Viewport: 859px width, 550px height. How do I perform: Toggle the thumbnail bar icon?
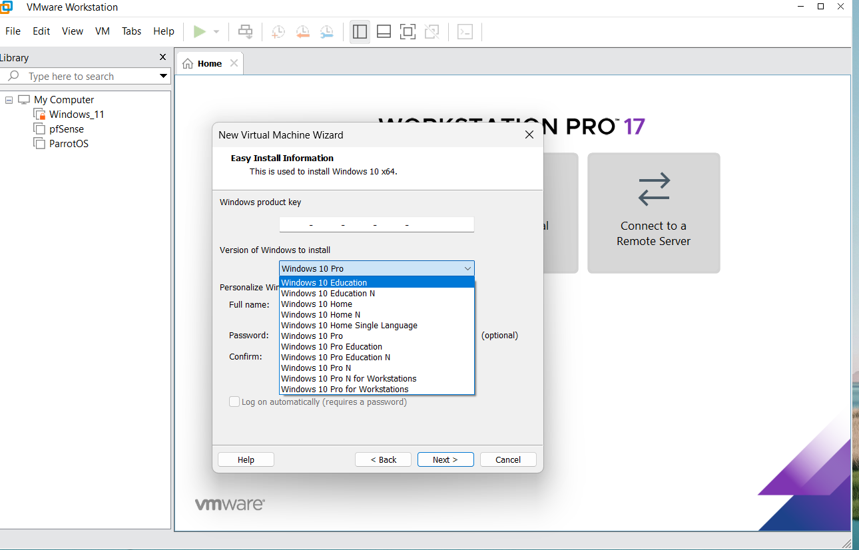(x=384, y=31)
